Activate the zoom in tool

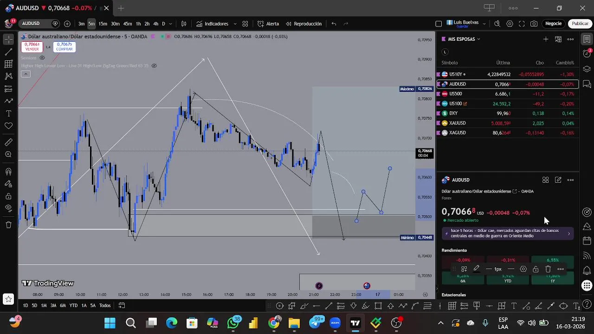tap(8, 154)
